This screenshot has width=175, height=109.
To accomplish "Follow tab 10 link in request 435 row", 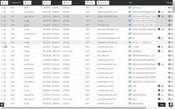I will click(x=4, y=38).
